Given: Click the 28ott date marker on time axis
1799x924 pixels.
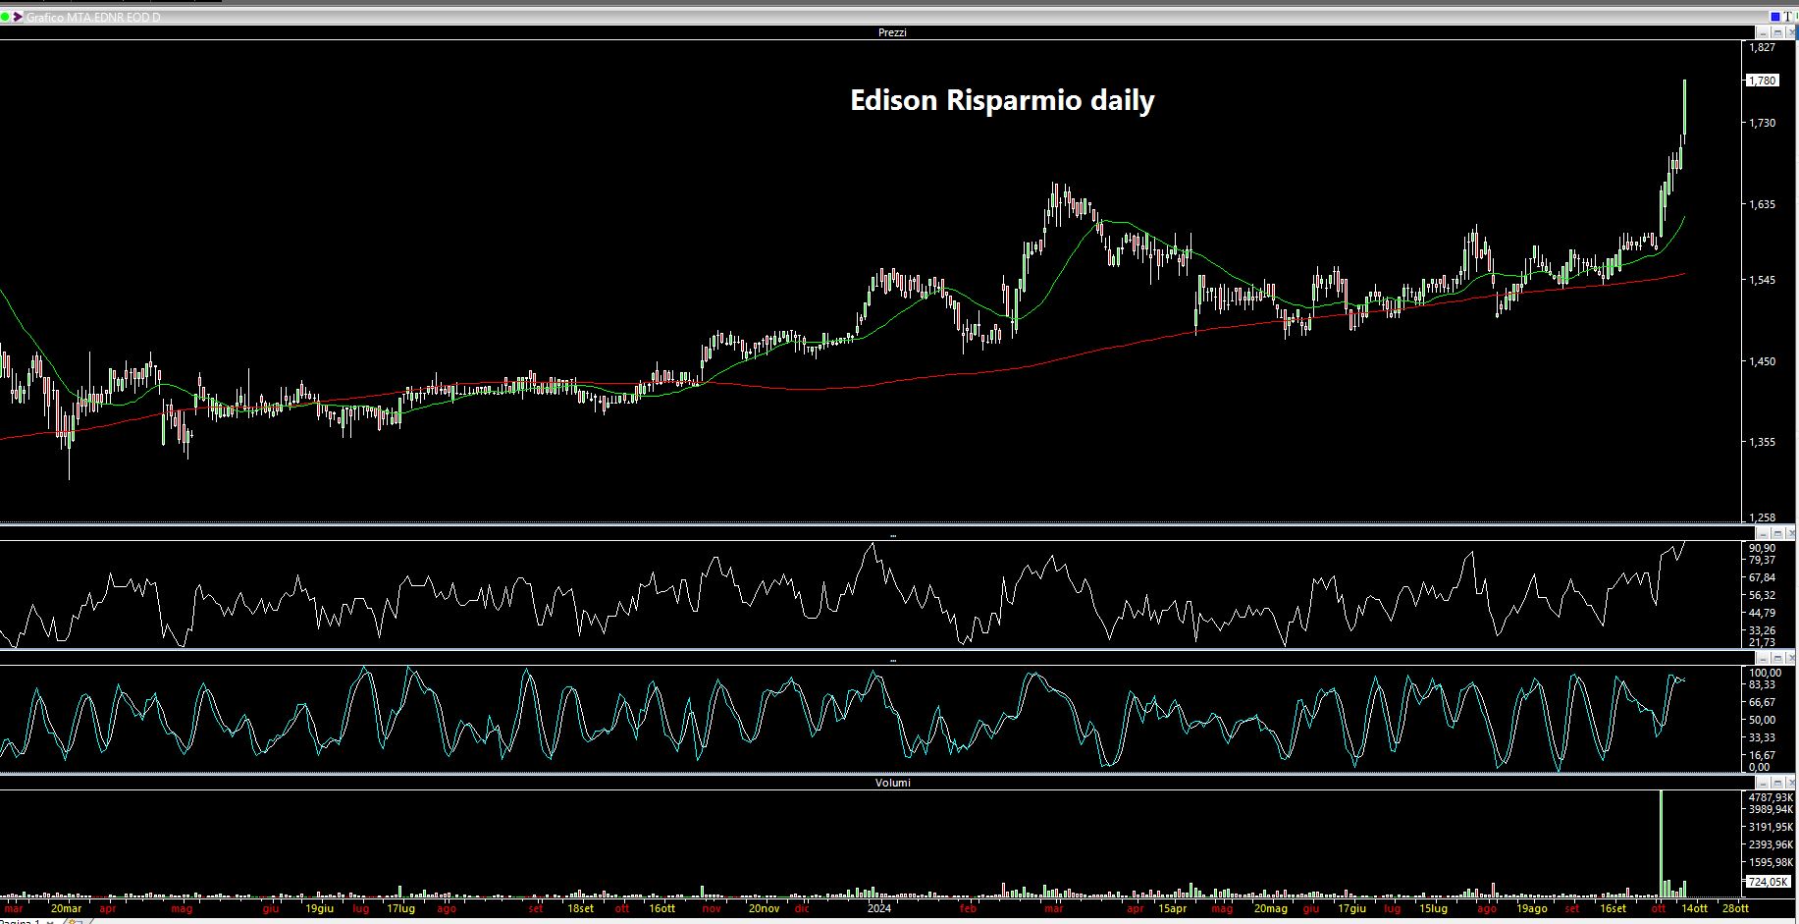Looking at the screenshot, I should 1735,908.
